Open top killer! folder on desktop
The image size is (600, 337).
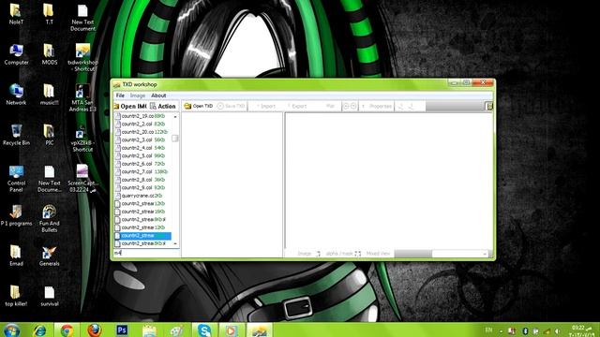pyautogui.click(x=16, y=296)
